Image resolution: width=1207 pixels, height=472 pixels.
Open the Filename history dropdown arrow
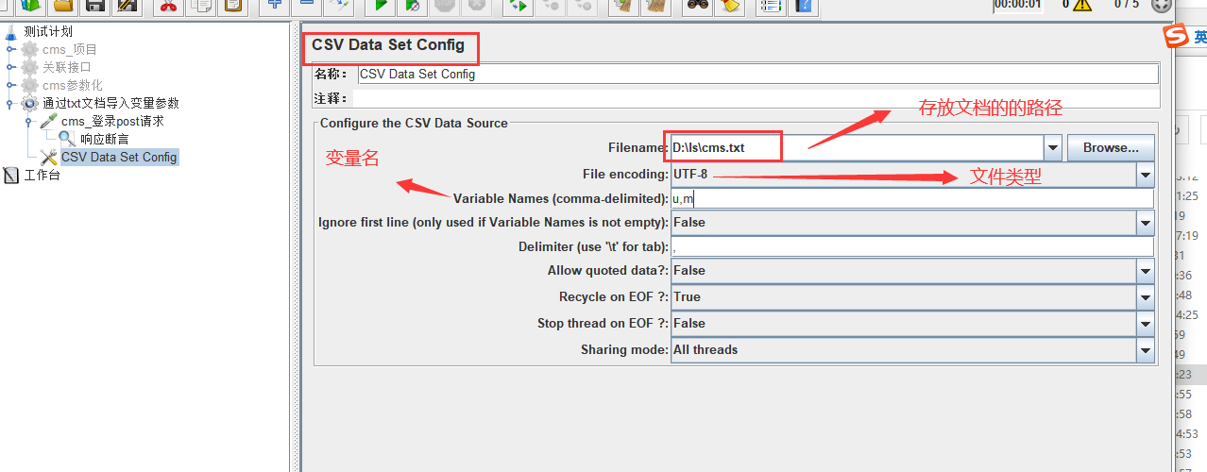[x=1053, y=148]
